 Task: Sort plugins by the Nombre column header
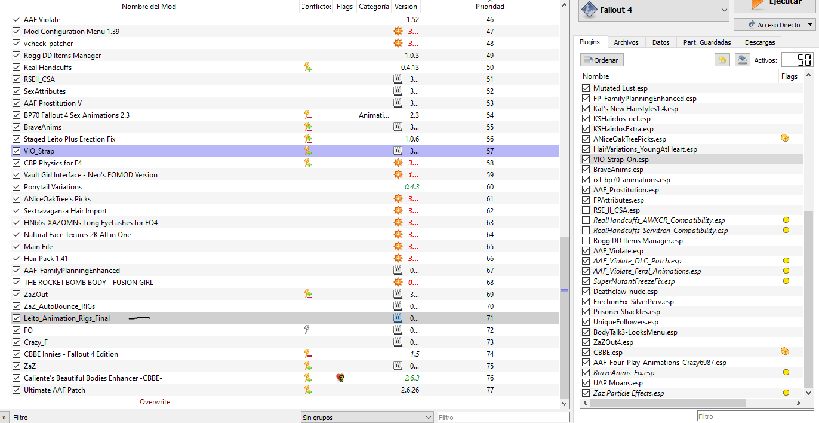coord(679,76)
